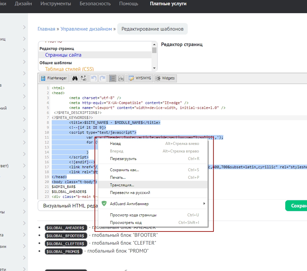Click the AdGuard shield icon

tap(104, 204)
